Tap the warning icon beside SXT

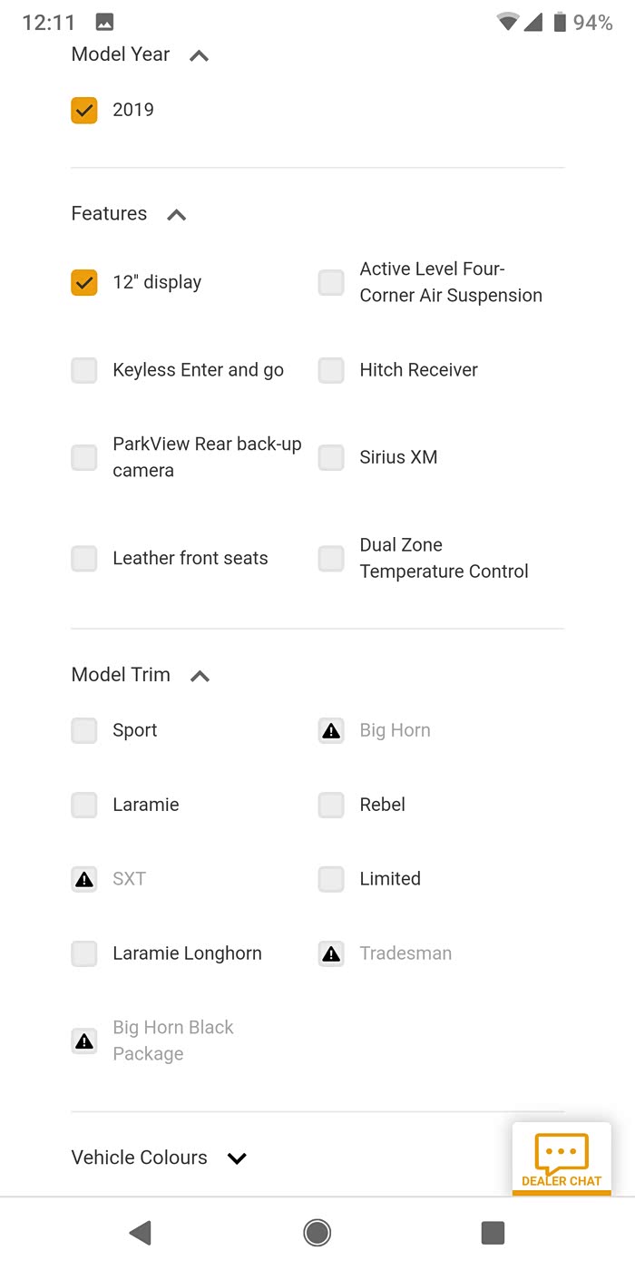pos(84,879)
